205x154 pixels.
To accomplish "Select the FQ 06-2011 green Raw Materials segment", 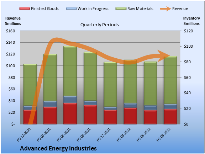I will pyautogui.click(x=70, y=71).
